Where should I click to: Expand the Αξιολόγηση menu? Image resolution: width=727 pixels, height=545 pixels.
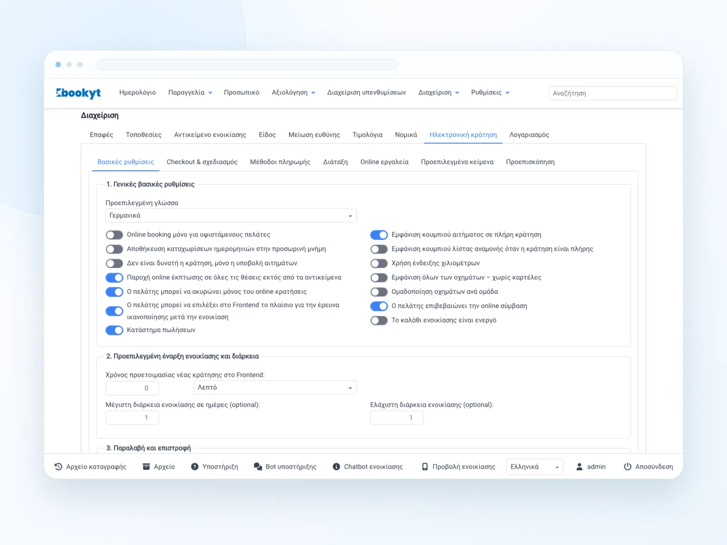click(x=293, y=93)
